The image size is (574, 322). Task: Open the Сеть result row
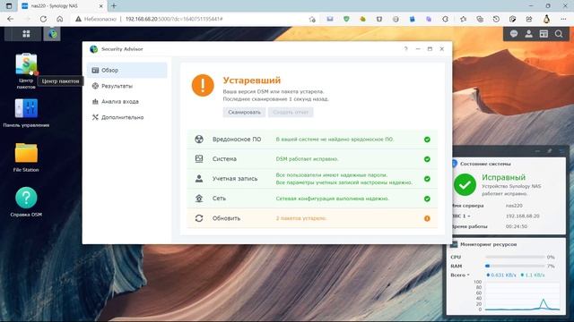point(312,199)
